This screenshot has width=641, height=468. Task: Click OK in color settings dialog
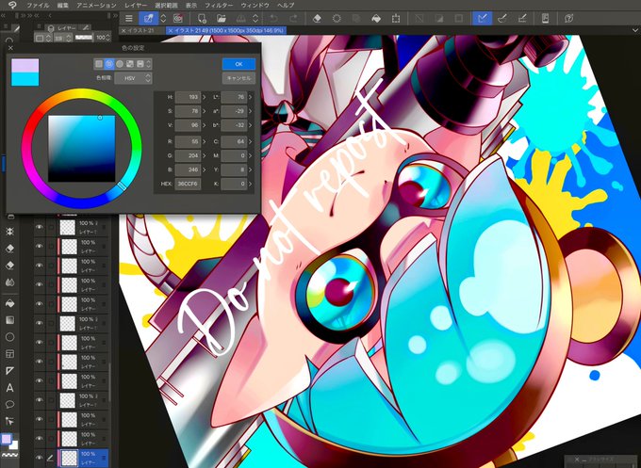[238, 64]
